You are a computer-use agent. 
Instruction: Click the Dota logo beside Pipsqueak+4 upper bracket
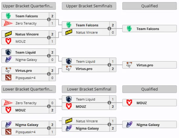[x=8, y=77]
